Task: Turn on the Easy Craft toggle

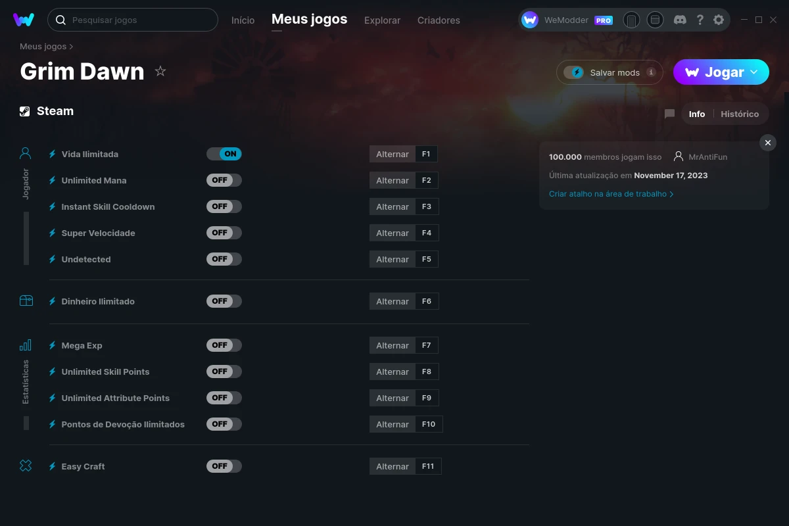Action: click(224, 466)
